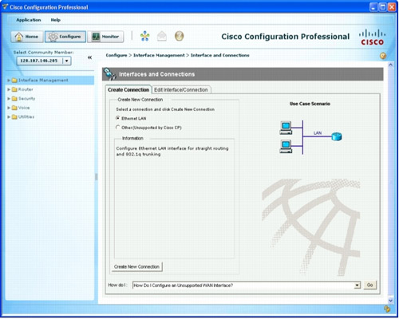399x319 pixels.
Task: Click the Security folder icon
Action: click(x=14, y=99)
